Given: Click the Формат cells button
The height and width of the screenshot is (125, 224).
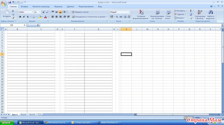Looking at the screenshot, I should coord(180,18).
